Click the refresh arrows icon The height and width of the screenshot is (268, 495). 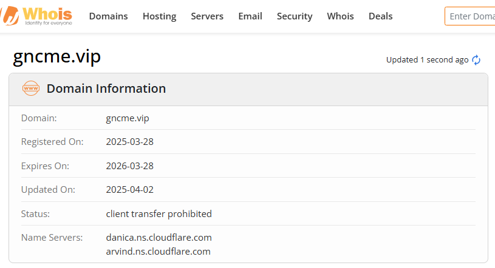[x=476, y=59]
